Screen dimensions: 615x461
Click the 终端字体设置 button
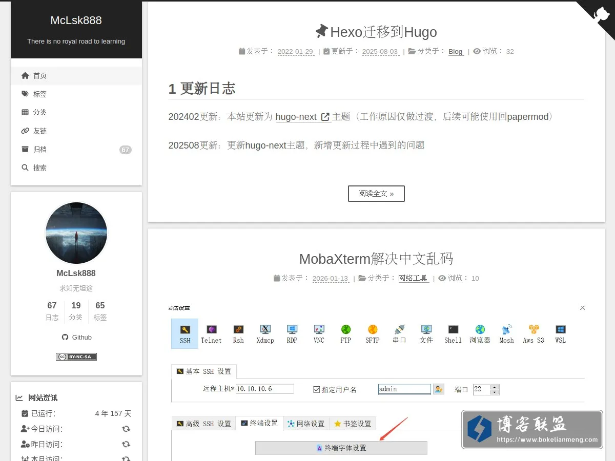click(341, 448)
